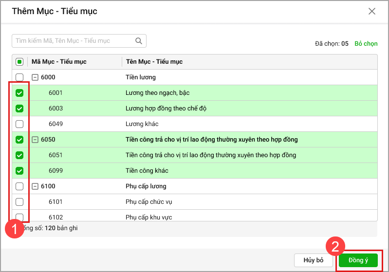Uncheck the checkbox for 6003
Viewport: 389px width, 272px height.
click(19, 109)
